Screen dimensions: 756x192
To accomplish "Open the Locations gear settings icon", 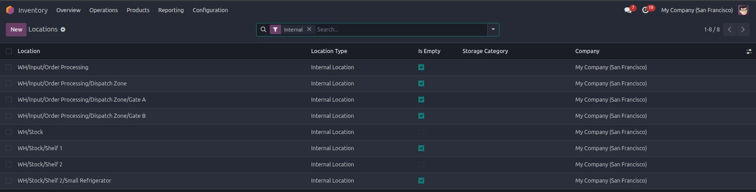I will [63, 30].
